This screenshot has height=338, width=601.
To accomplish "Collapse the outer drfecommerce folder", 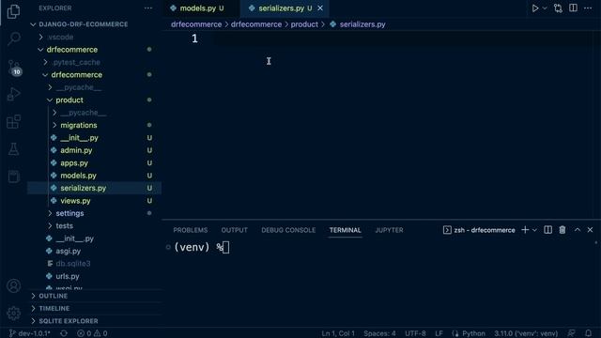I will coord(71,50).
